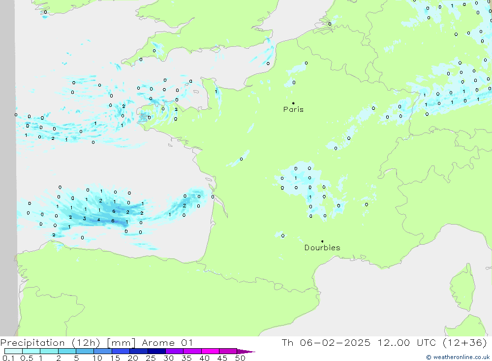492x361 pixels.
Task: Click the Dourbies city label
Action: tap(322, 248)
